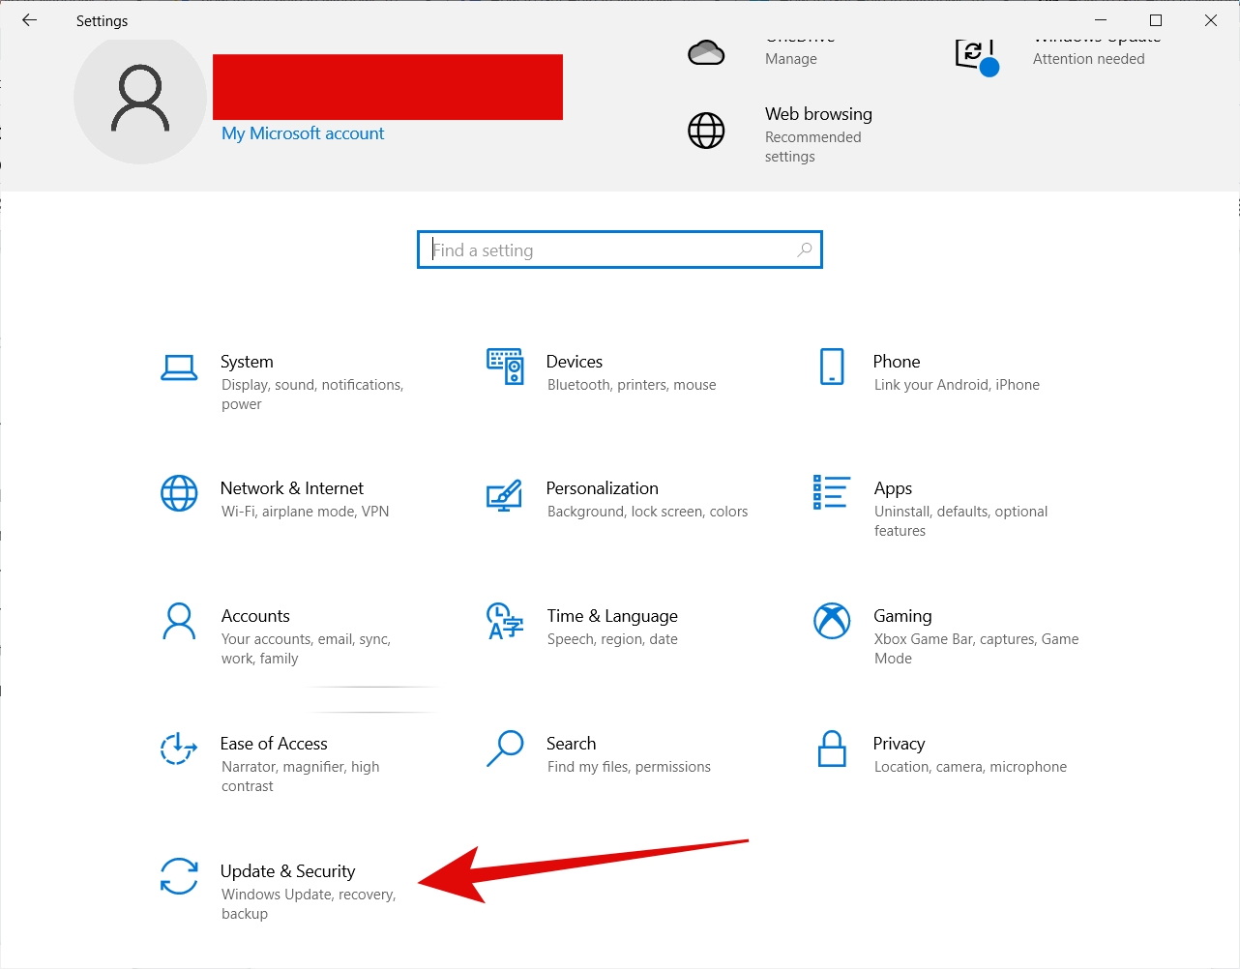
Task: Open the Apps category title
Action: point(893,489)
